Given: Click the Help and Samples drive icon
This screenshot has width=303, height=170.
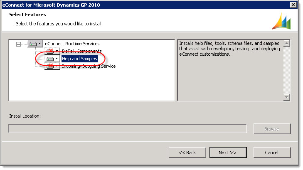Looking at the screenshot, I should [x=50, y=59].
